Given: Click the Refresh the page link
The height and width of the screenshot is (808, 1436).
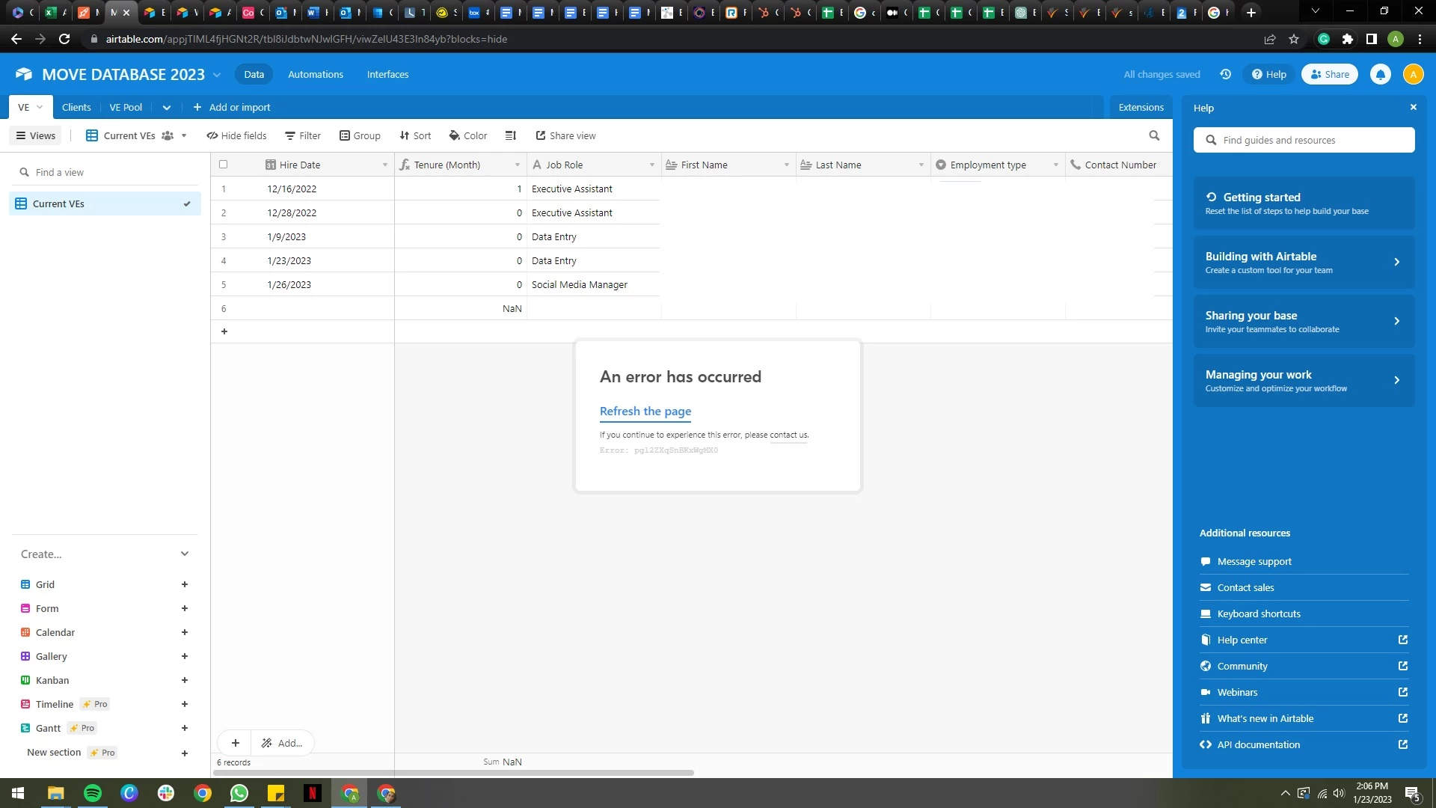Looking at the screenshot, I should [x=645, y=411].
